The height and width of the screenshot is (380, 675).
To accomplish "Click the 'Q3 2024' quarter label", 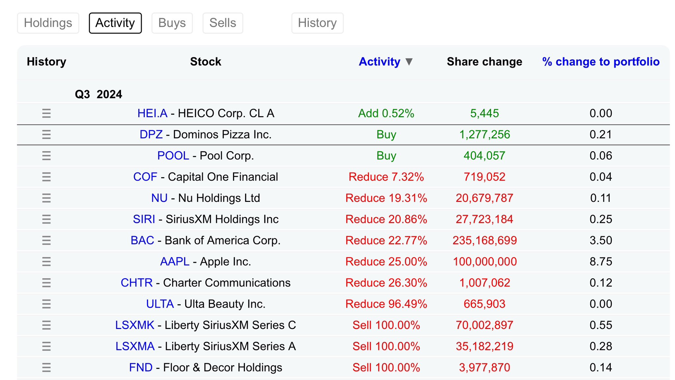I will point(99,95).
